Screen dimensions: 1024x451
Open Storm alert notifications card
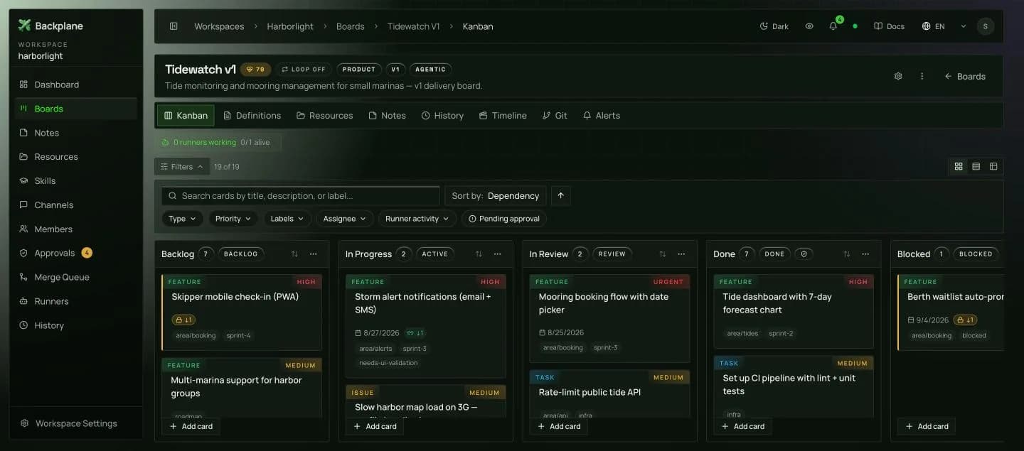[425, 326]
